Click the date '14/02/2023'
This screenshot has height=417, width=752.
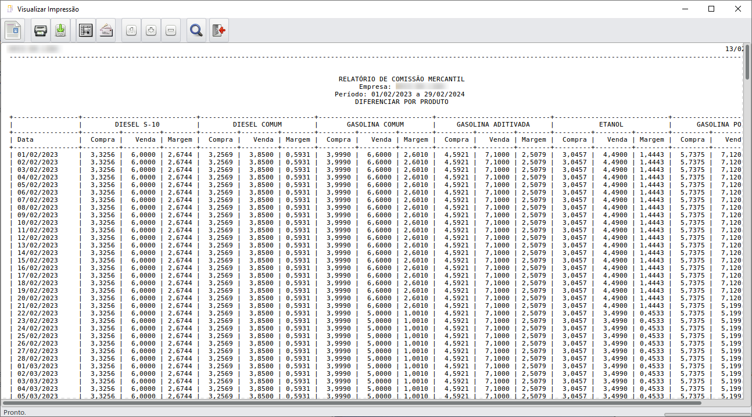click(x=38, y=253)
